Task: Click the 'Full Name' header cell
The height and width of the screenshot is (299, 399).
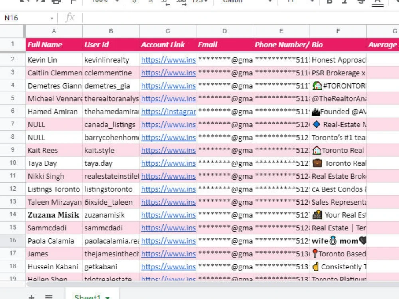Action: [x=54, y=45]
